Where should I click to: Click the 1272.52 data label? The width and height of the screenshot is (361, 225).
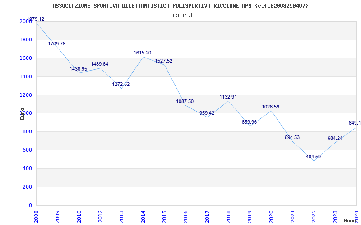coord(121,84)
